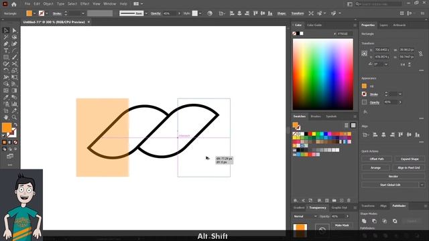
Task: Click the Minus Front shape mode icon
Action: 374,221
